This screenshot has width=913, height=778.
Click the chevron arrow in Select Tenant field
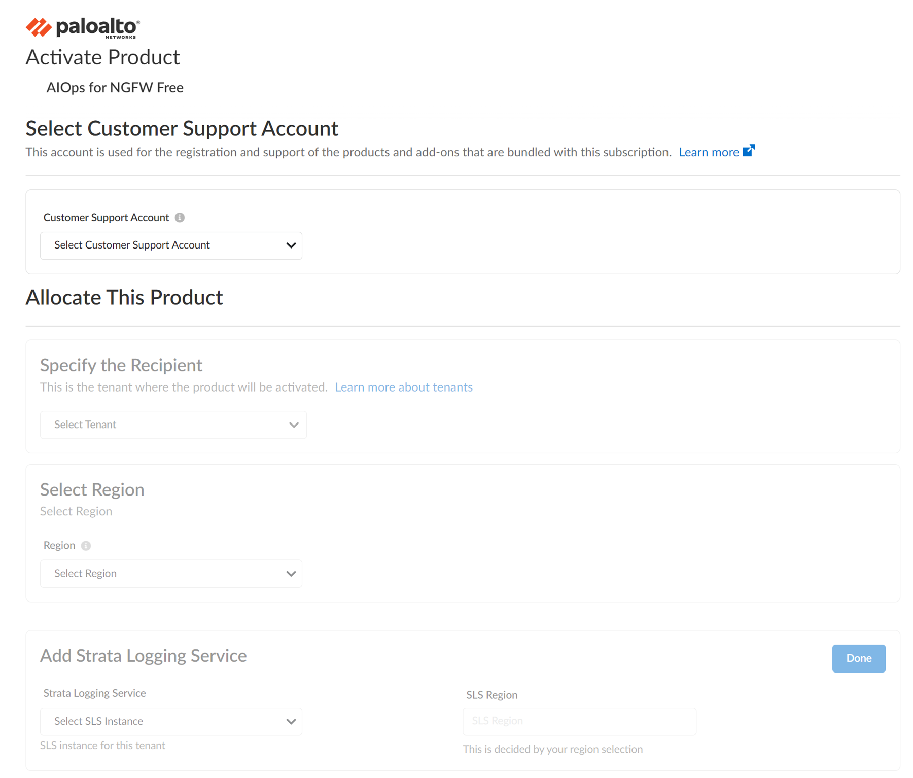coord(294,425)
